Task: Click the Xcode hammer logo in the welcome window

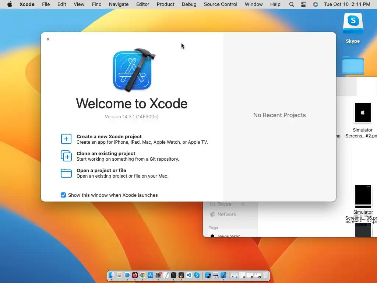Action: [134, 70]
